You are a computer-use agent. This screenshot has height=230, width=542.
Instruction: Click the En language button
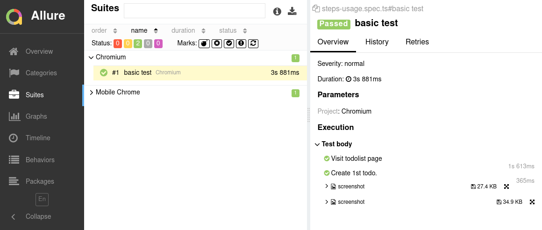[42, 199]
